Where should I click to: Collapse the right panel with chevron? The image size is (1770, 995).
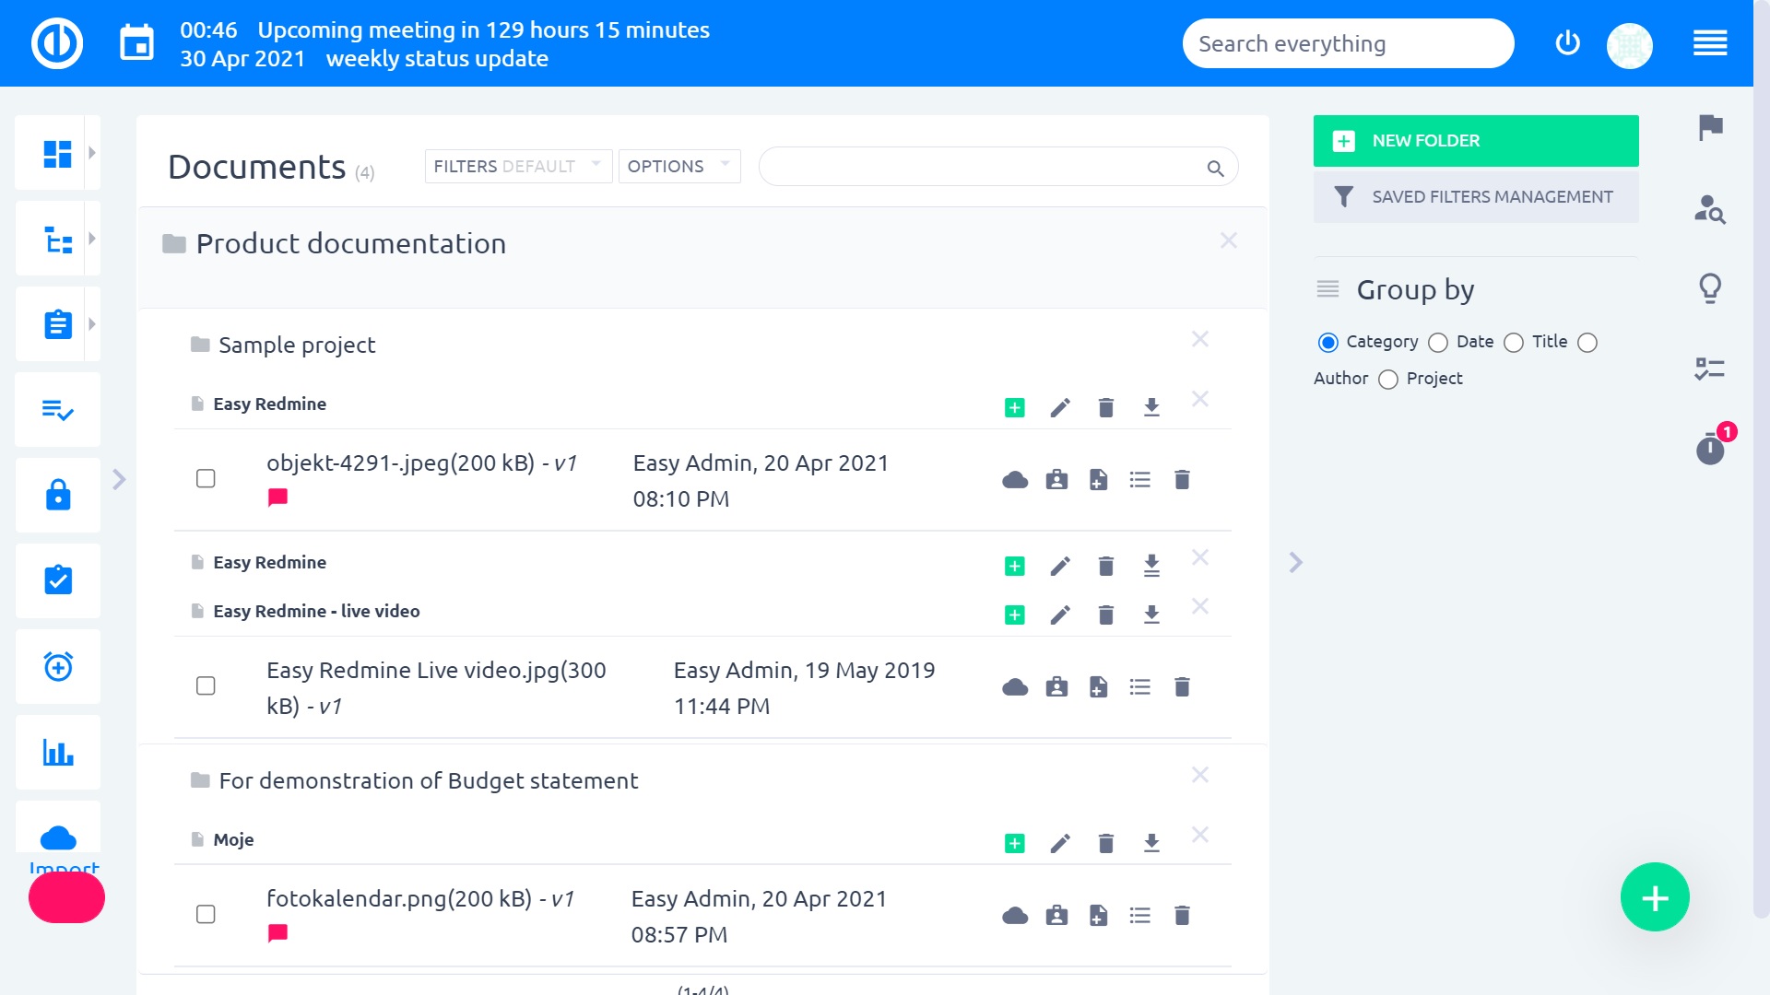pyautogui.click(x=1295, y=562)
